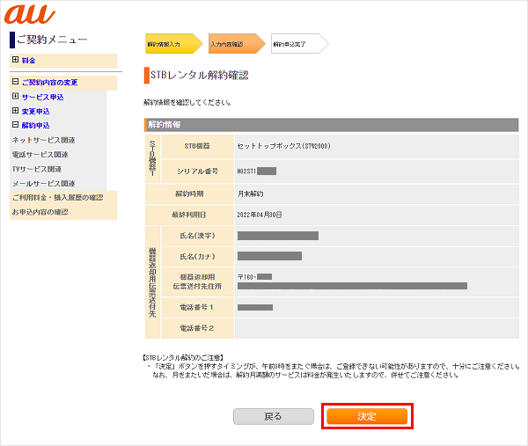Click the au logo
Viewport: 528px width, 446px height.
[x=31, y=15]
